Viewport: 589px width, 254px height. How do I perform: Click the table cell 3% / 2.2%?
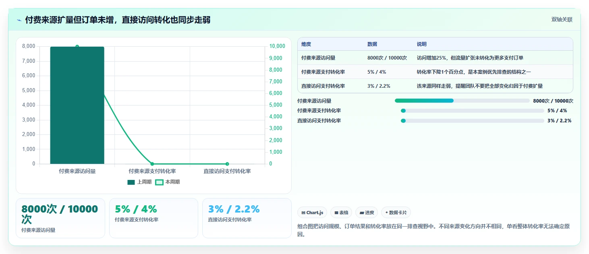[379, 86]
